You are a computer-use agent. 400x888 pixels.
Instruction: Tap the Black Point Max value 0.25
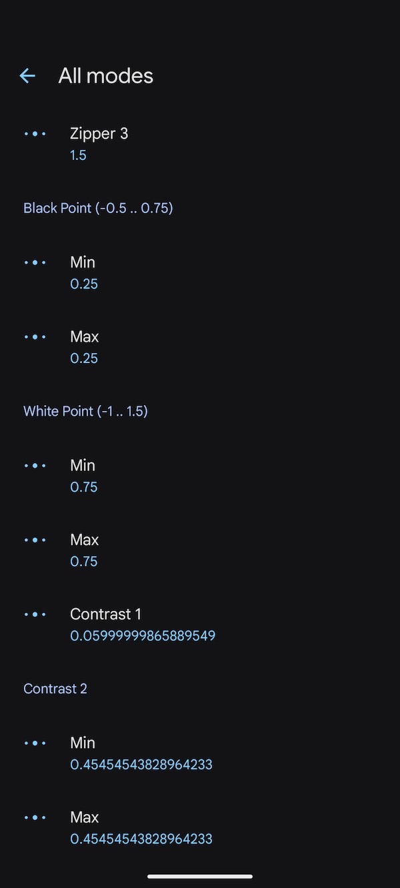pyautogui.click(x=84, y=358)
